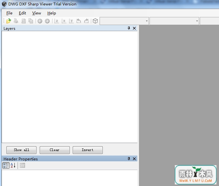Close the Layers panel
The height and width of the screenshot is (186, 219).
[134, 28]
